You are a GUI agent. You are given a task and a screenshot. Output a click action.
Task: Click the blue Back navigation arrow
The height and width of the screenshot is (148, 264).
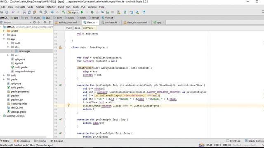coord(52,12)
